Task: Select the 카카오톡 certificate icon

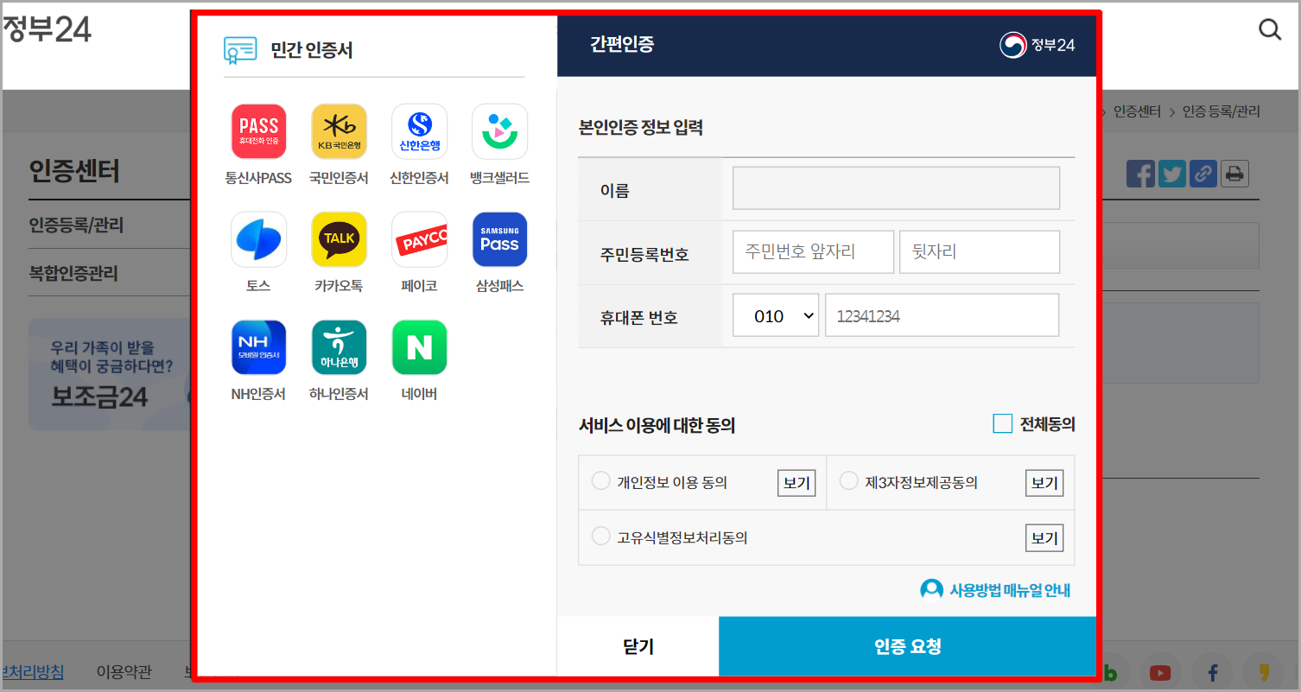Action: (x=339, y=239)
